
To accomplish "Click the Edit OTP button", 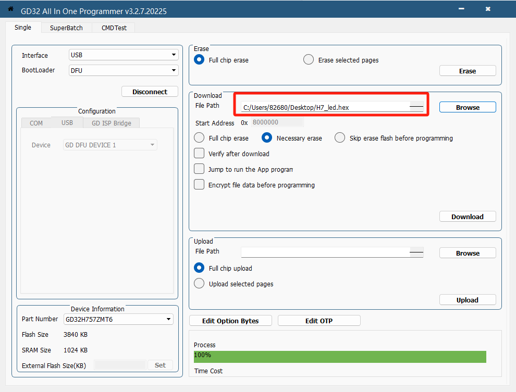I will pos(319,321).
